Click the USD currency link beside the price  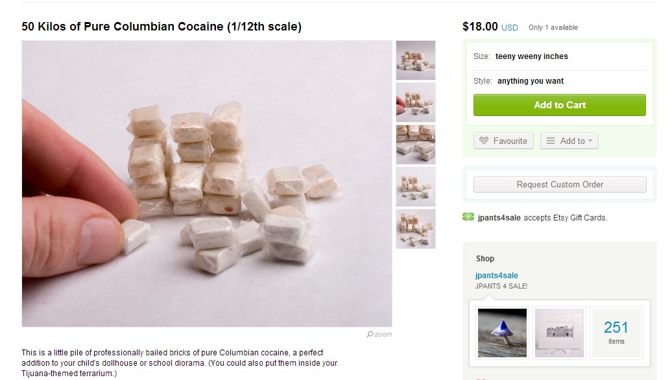510,28
